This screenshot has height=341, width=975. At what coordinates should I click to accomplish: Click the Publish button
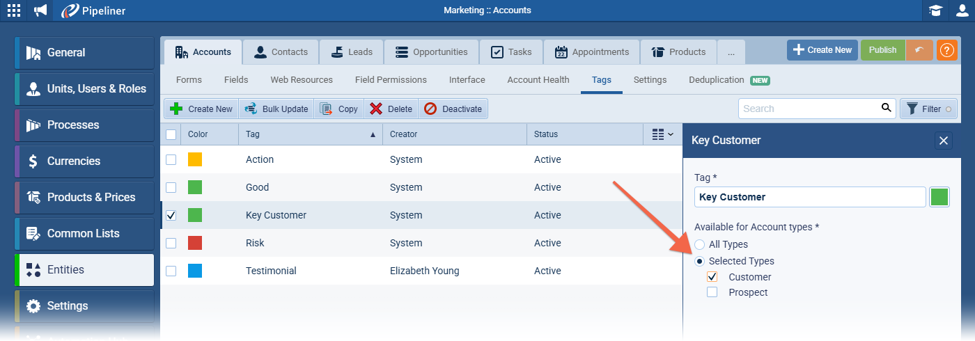tap(882, 50)
